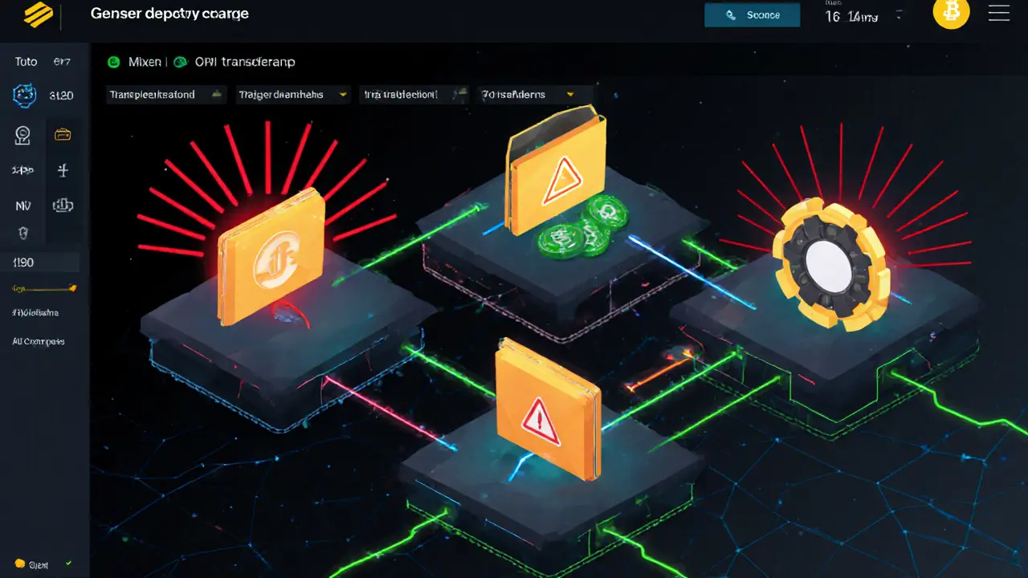
Task: Open the globe icon beside MV
Action: coord(63,205)
